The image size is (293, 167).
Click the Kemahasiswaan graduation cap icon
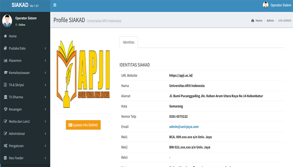[5, 73]
